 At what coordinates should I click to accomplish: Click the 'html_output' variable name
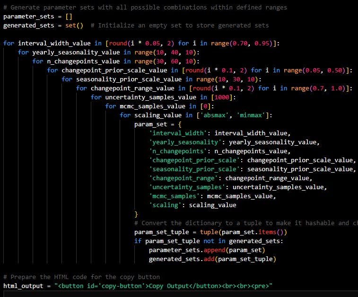pos(23,286)
